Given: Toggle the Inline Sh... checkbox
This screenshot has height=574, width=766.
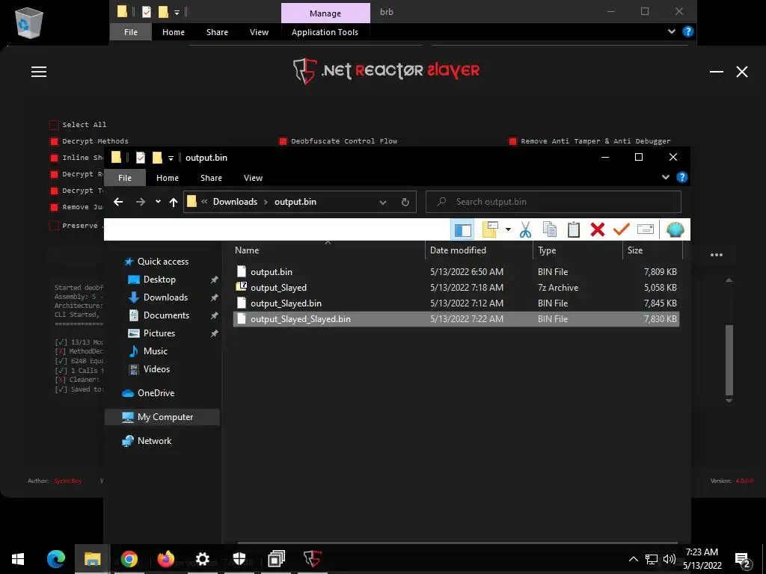Looking at the screenshot, I should (x=54, y=158).
